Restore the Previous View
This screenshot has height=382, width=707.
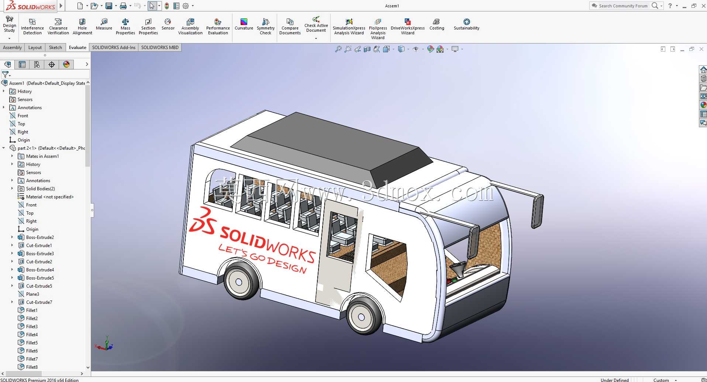pos(357,49)
